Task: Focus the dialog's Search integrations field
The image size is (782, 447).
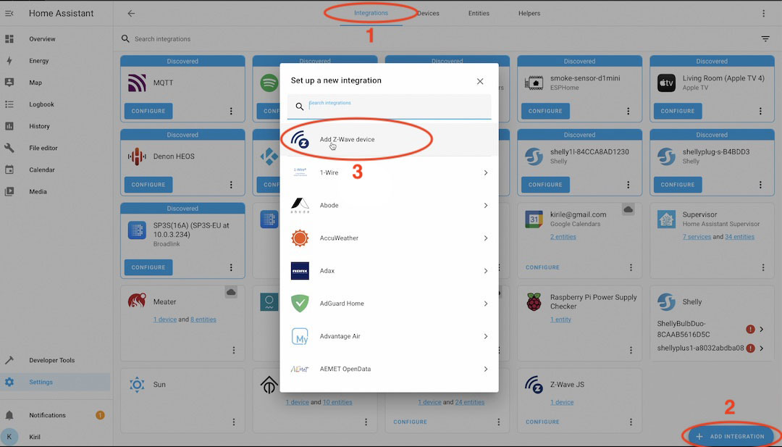Action: click(x=389, y=106)
